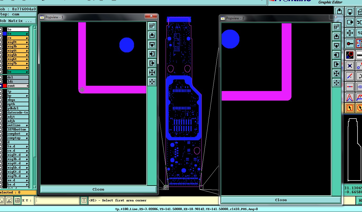Select the 'ts' layer row
362x212 pixels.
(x=18, y=34)
